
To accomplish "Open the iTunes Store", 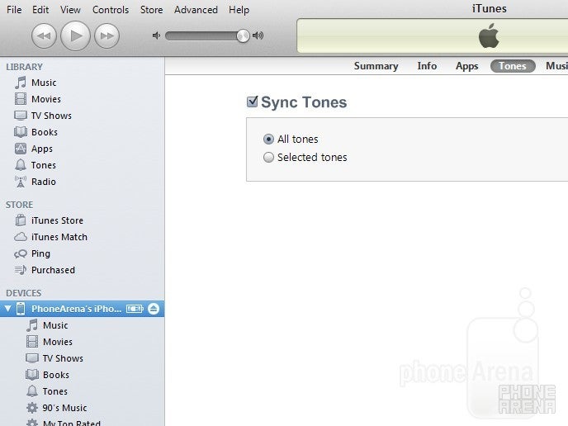I will [49, 220].
